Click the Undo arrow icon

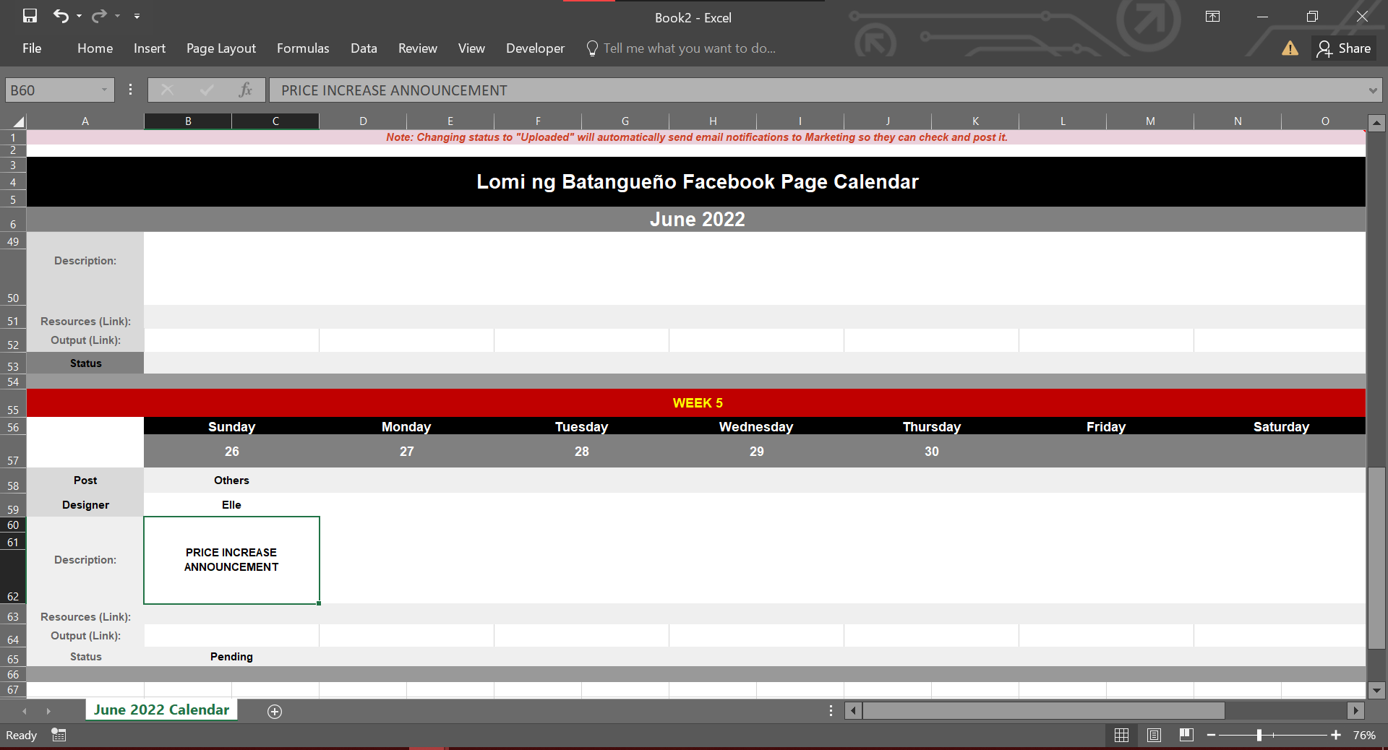point(61,16)
